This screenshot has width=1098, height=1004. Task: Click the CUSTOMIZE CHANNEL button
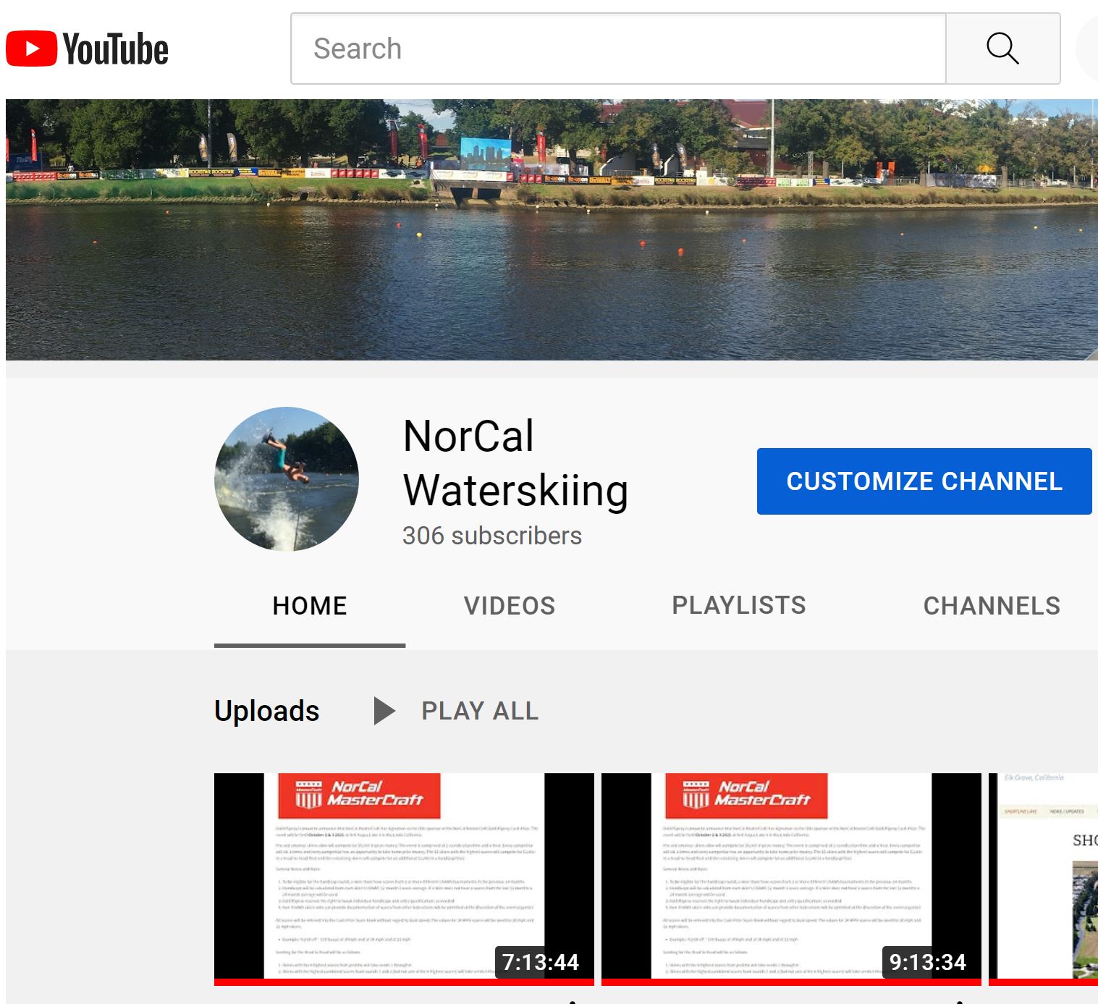coord(924,481)
